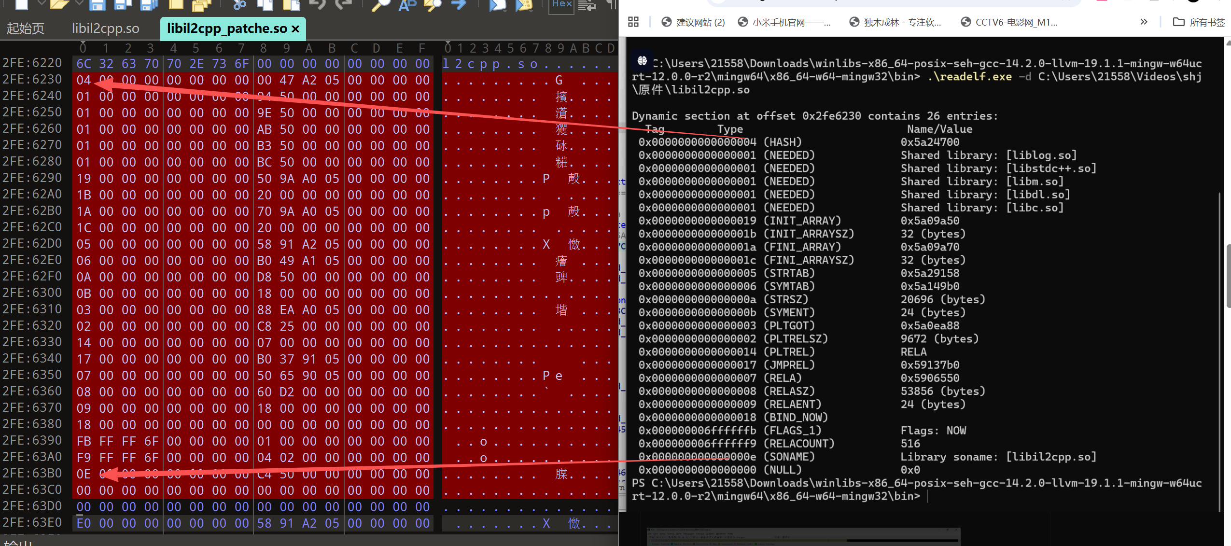Switch to the 起始页 start page tab

coord(25,28)
